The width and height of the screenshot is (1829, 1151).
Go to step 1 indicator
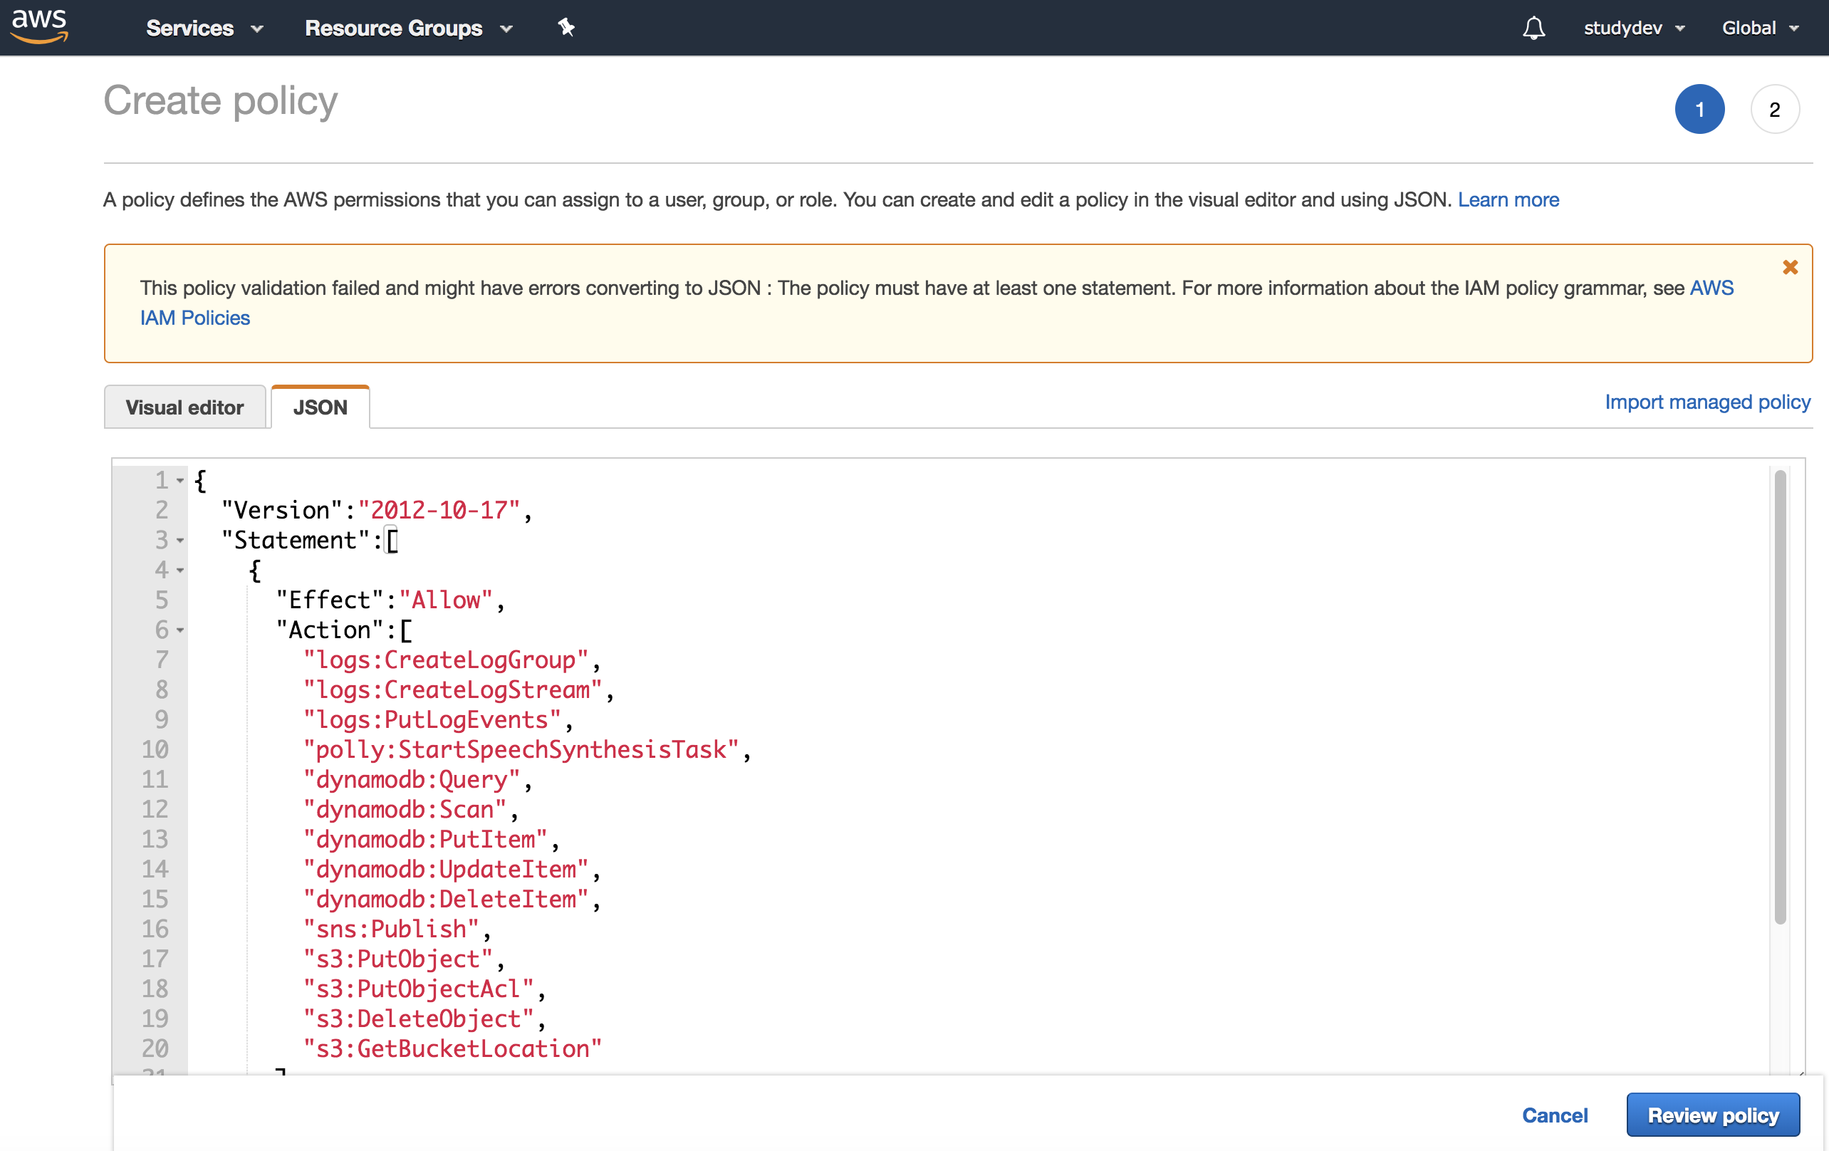1699,110
